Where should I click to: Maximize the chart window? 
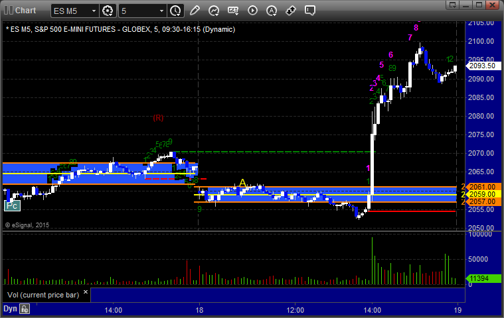click(479, 5)
